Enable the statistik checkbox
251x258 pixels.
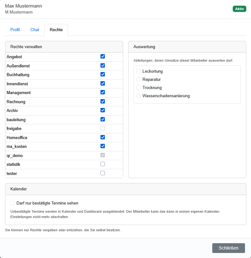point(103,164)
